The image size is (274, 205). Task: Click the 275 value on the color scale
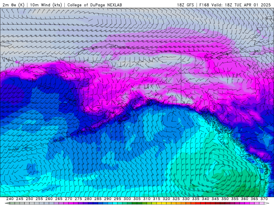tap(78, 199)
